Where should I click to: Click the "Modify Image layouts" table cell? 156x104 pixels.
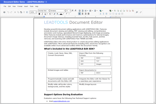tap(95, 87)
